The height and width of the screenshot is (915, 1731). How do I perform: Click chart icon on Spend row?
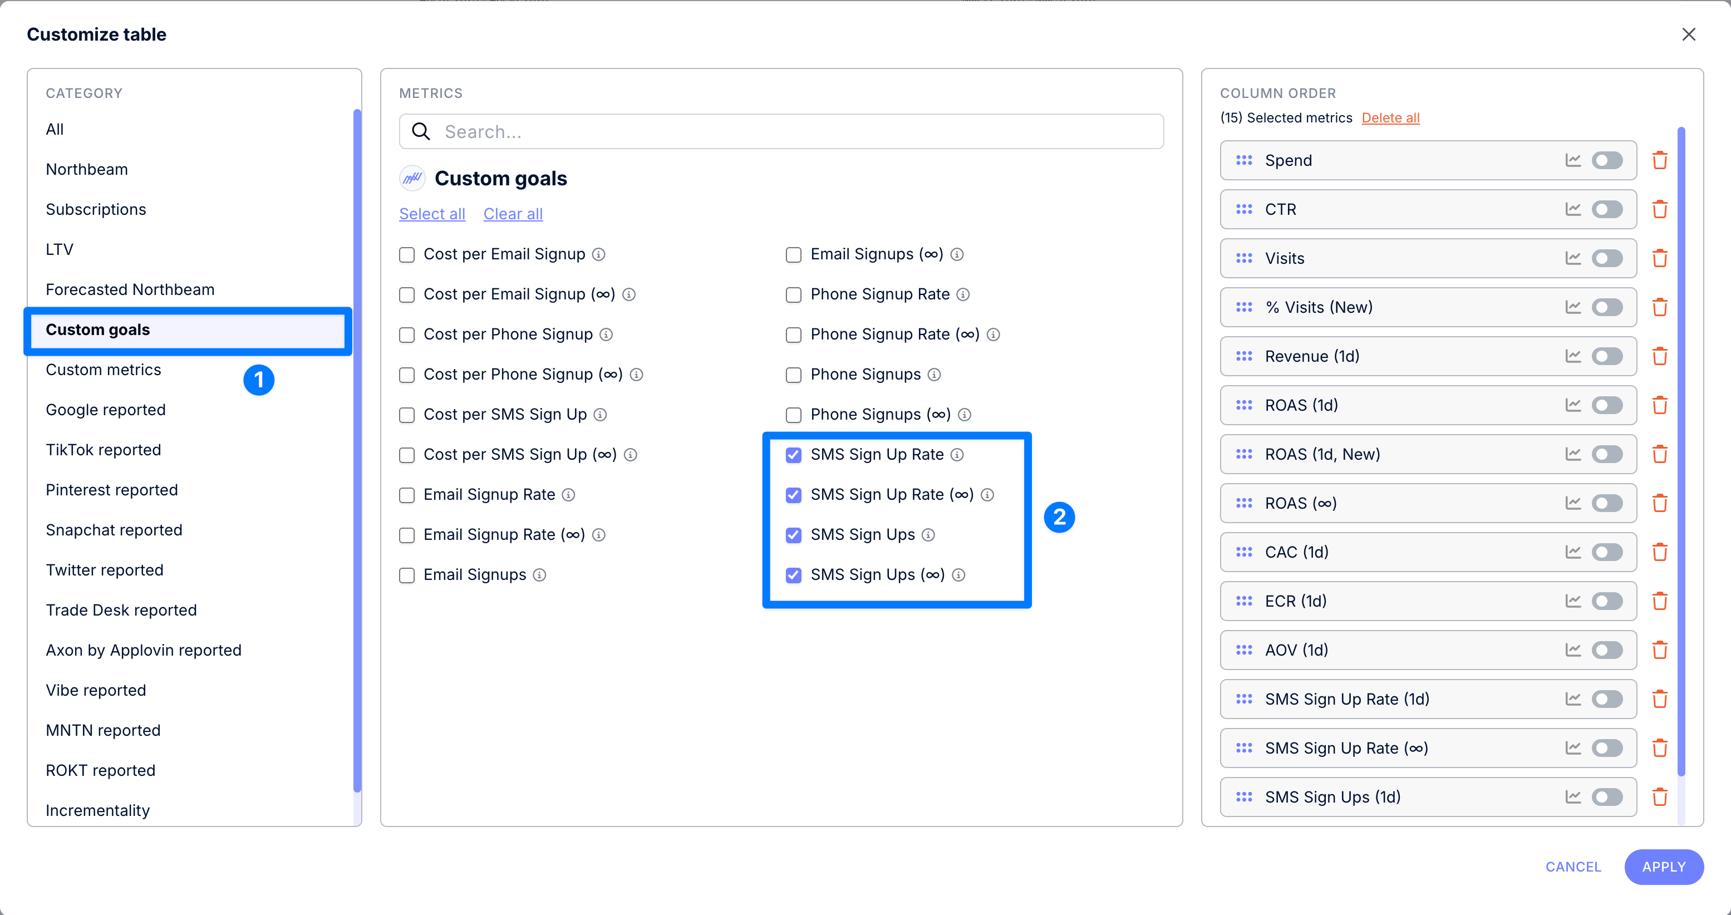pos(1573,160)
